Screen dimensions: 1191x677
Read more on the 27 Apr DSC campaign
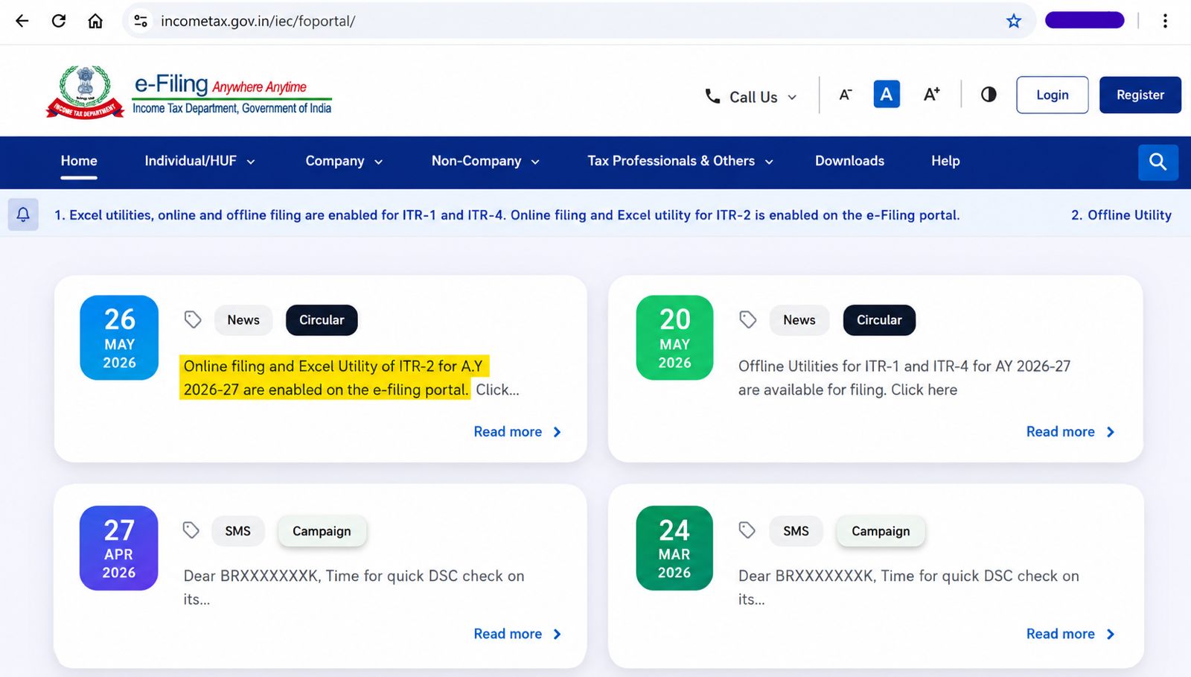(517, 634)
